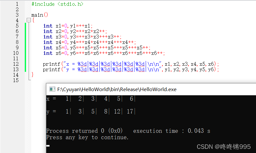Click line number 1 in gutter

coord(17,4)
